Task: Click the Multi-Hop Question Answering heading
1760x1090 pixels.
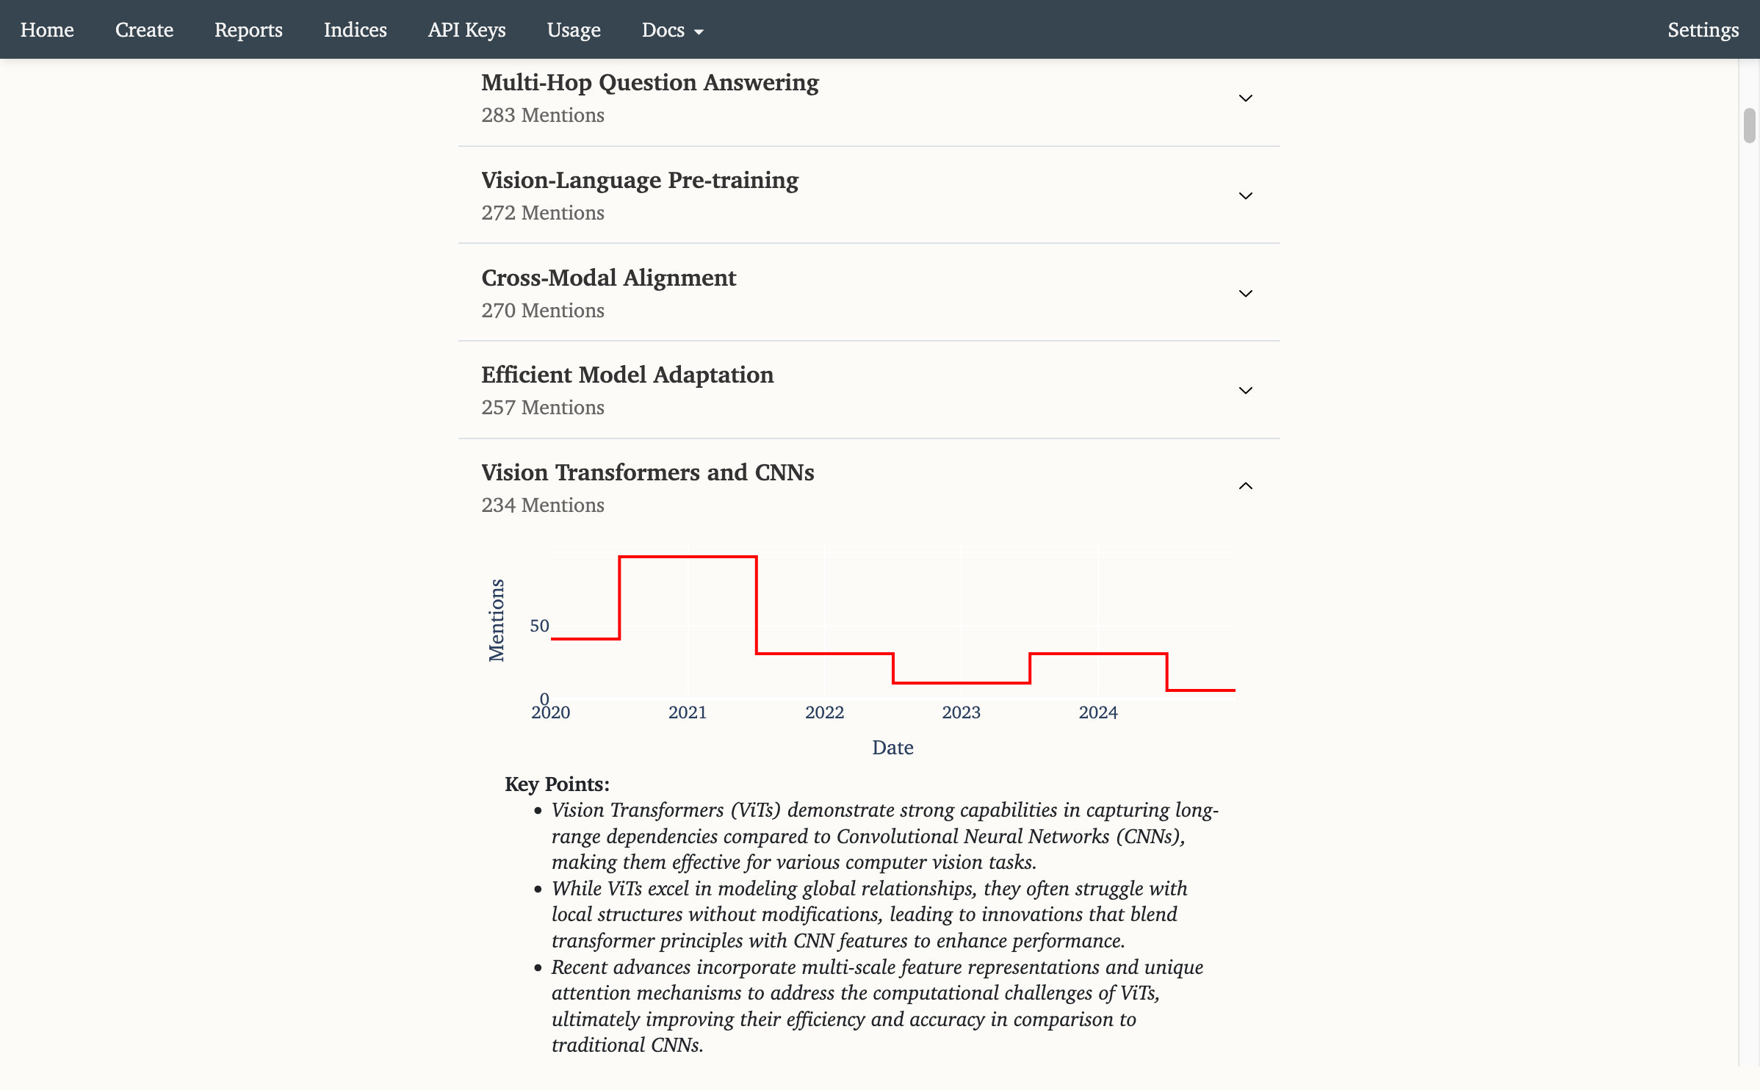Action: [649, 83]
